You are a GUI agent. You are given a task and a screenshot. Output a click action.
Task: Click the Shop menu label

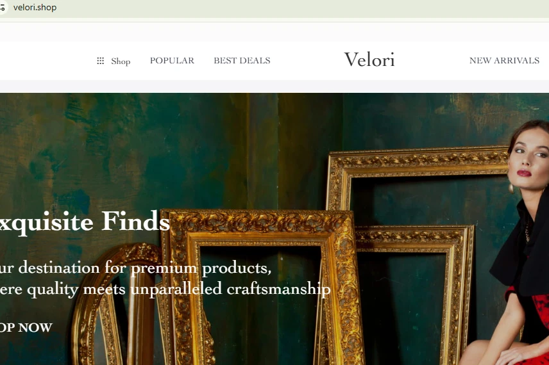coord(121,61)
